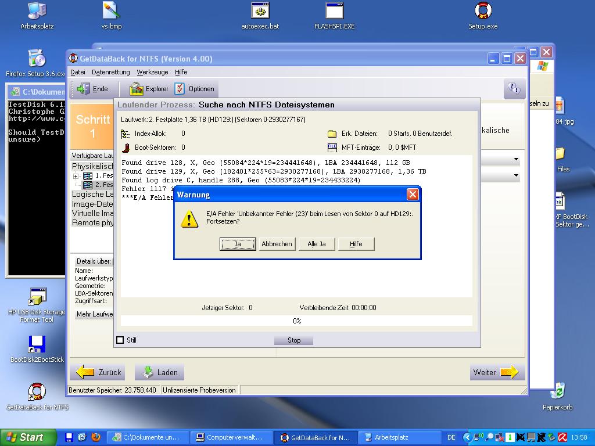Image resolution: width=595 pixels, height=446 pixels.
Task: Click the Zurück button
Action: click(98, 372)
